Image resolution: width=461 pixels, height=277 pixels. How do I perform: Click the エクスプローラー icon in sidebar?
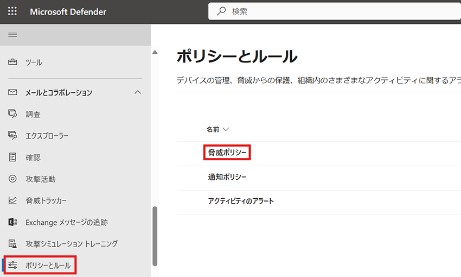click(12, 135)
